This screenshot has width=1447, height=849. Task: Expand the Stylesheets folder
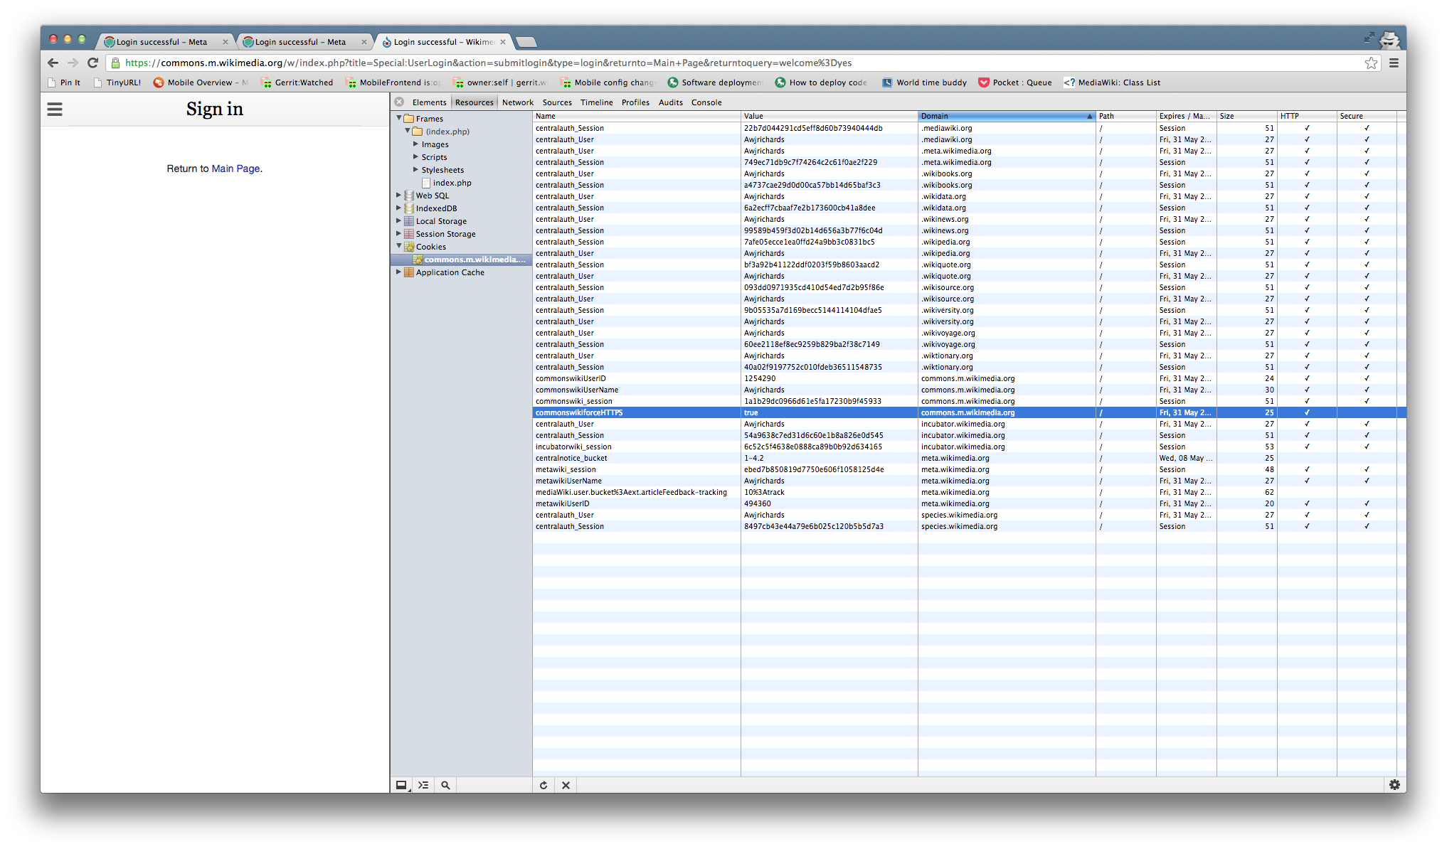pyautogui.click(x=415, y=170)
